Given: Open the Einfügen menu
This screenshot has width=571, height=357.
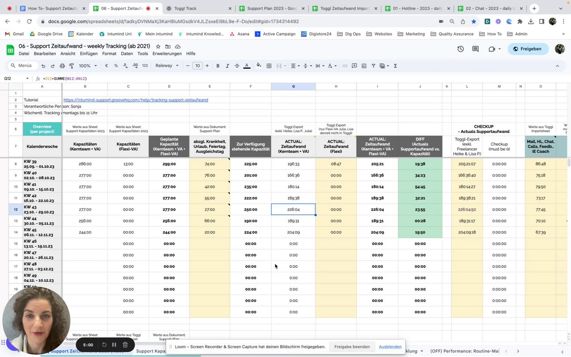Looking at the screenshot, I should pos(89,54).
